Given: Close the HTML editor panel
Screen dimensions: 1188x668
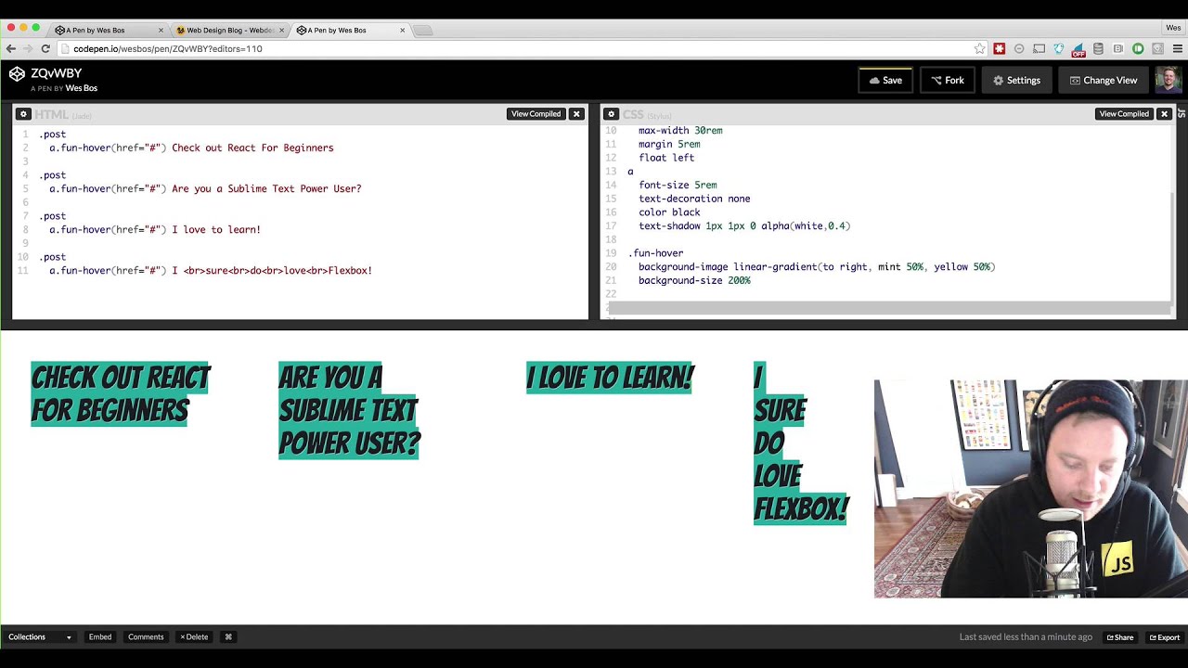Looking at the screenshot, I should [576, 114].
